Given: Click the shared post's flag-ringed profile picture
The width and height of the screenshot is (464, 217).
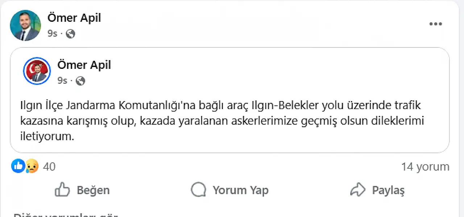Looking at the screenshot, I should point(37,71).
